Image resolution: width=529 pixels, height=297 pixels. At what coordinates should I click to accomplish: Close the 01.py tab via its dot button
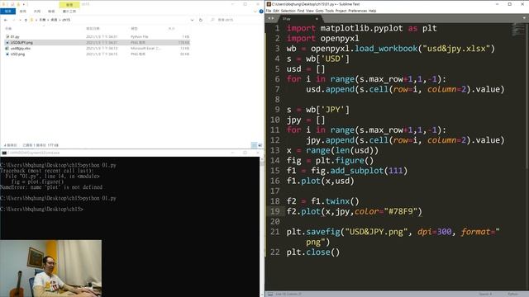[x=317, y=19]
